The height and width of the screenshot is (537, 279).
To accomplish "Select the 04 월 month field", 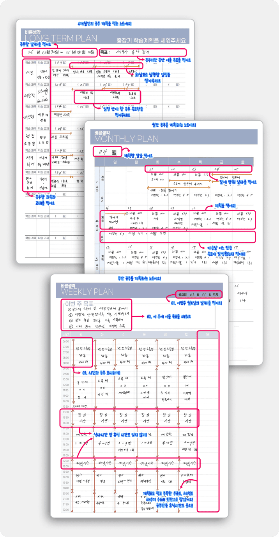I will coord(108,151).
